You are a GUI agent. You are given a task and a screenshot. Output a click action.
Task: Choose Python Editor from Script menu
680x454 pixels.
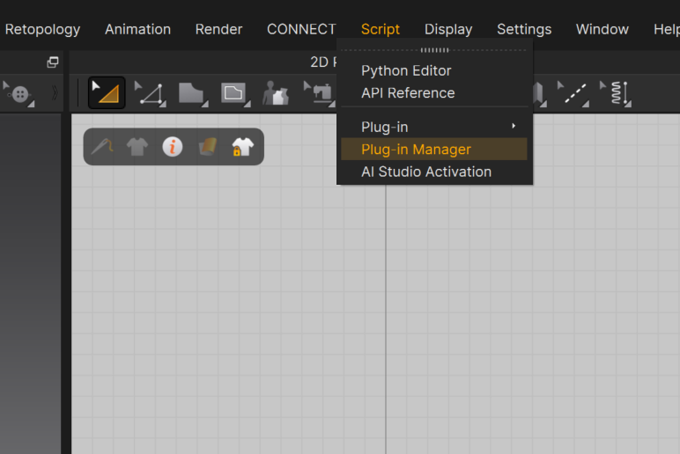point(434,70)
